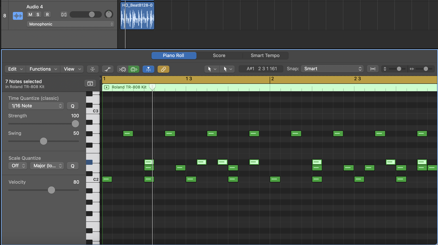Click the Swing slider handle
The width and height of the screenshot is (438, 245).
(x=43, y=141)
